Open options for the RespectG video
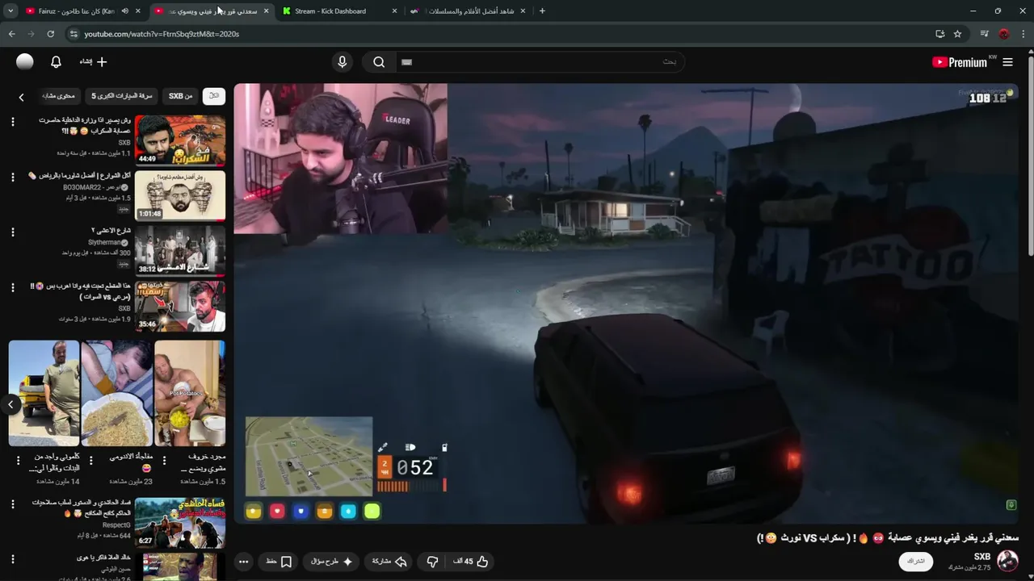Screen dimensions: 1034x581 (x=12, y=504)
